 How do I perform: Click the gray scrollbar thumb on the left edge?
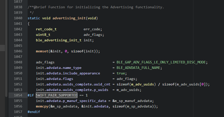coord(3,48)
